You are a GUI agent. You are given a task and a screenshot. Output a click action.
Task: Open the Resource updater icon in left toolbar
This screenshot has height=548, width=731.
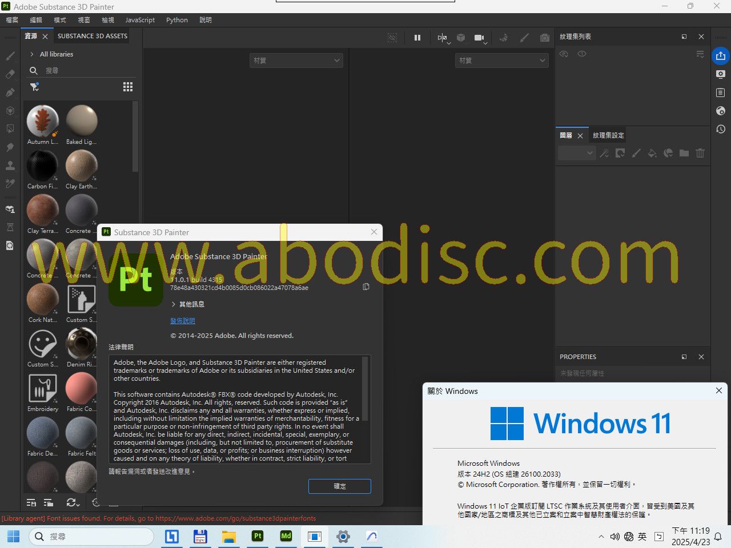[x=10, y=245]
